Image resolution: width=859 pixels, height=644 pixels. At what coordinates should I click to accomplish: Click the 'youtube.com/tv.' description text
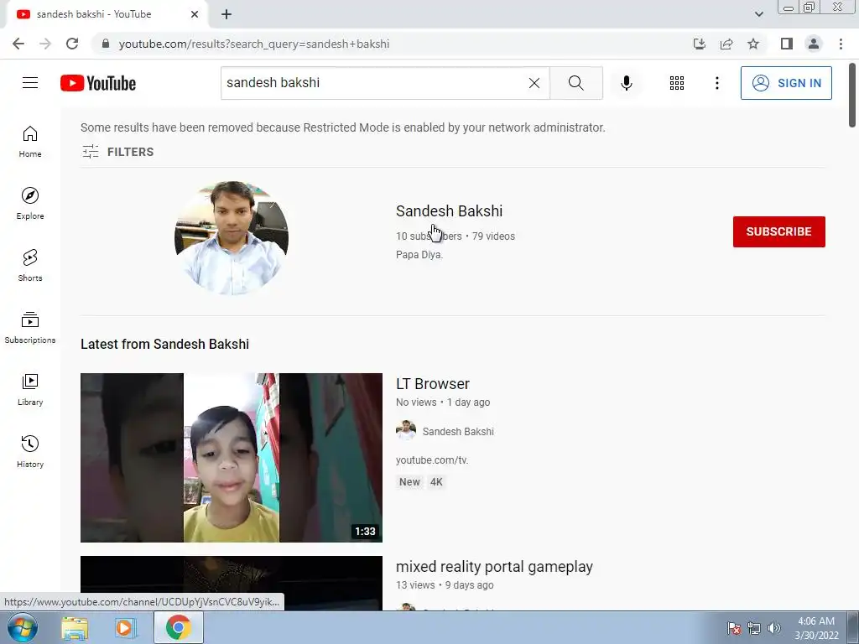tap(432, 460)
